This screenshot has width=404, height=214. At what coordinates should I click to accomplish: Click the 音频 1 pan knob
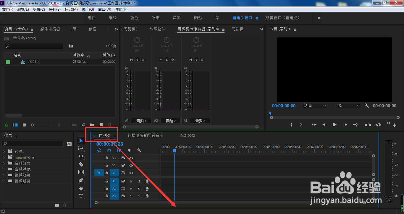[x=137, y=39]
